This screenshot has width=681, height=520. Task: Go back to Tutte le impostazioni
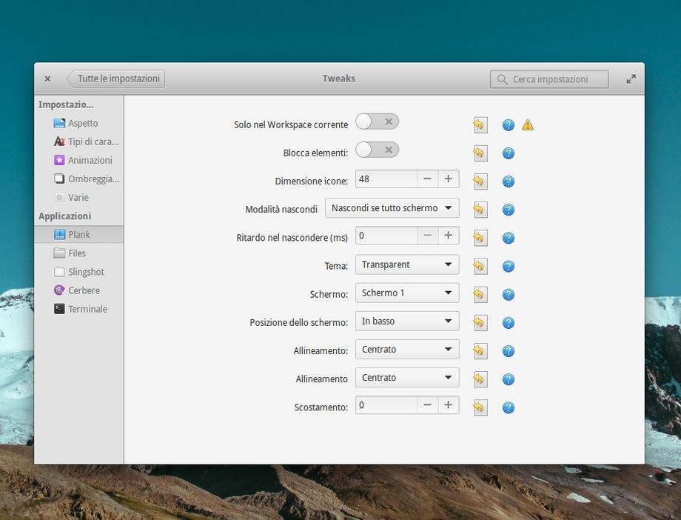pos(116,79)
